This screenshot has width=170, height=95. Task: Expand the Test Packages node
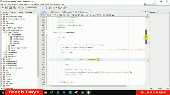click(4, 52)
